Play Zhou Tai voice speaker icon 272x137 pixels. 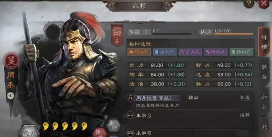(x=11, y=95)
